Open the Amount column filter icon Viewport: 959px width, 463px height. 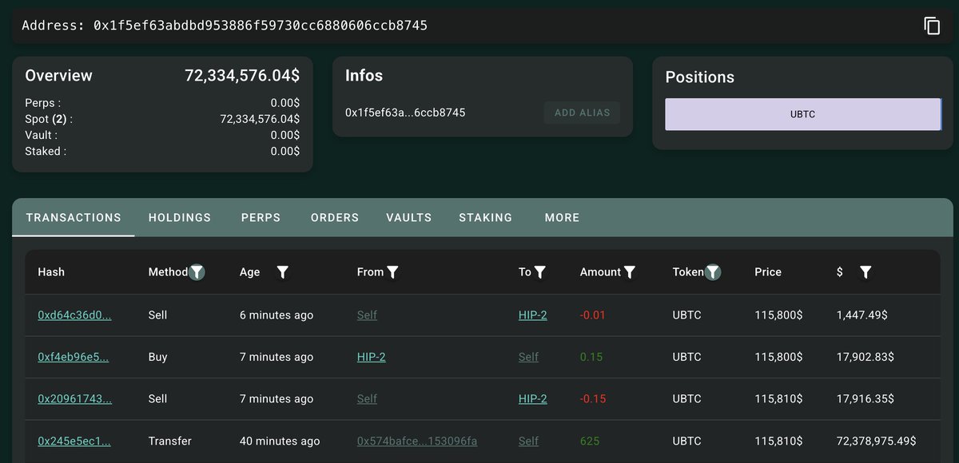tap(630, 272)
